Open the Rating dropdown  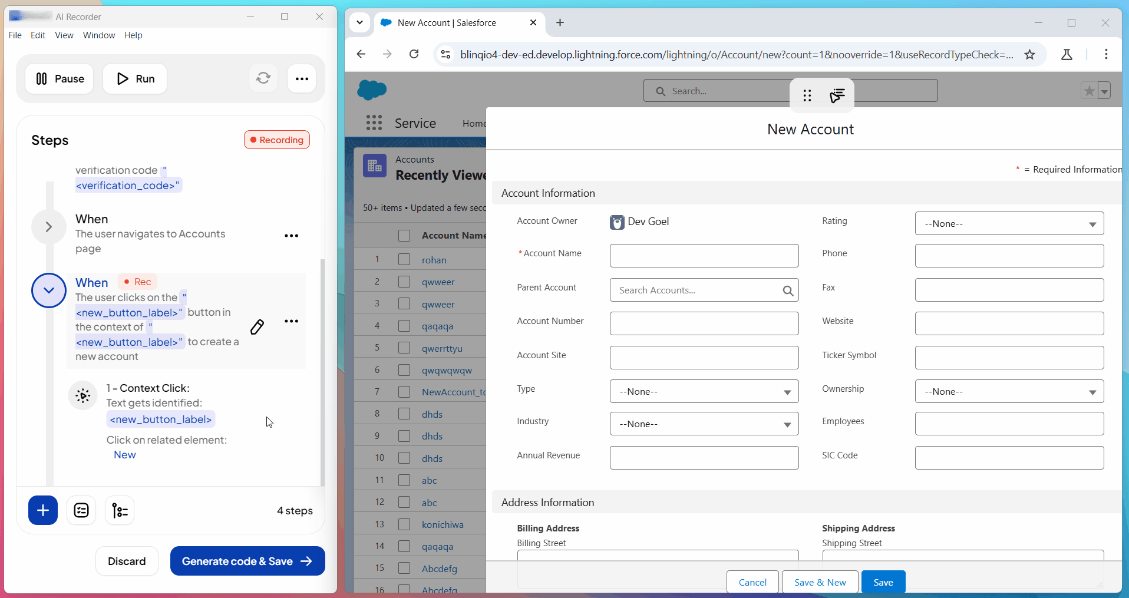(1009, 223)
